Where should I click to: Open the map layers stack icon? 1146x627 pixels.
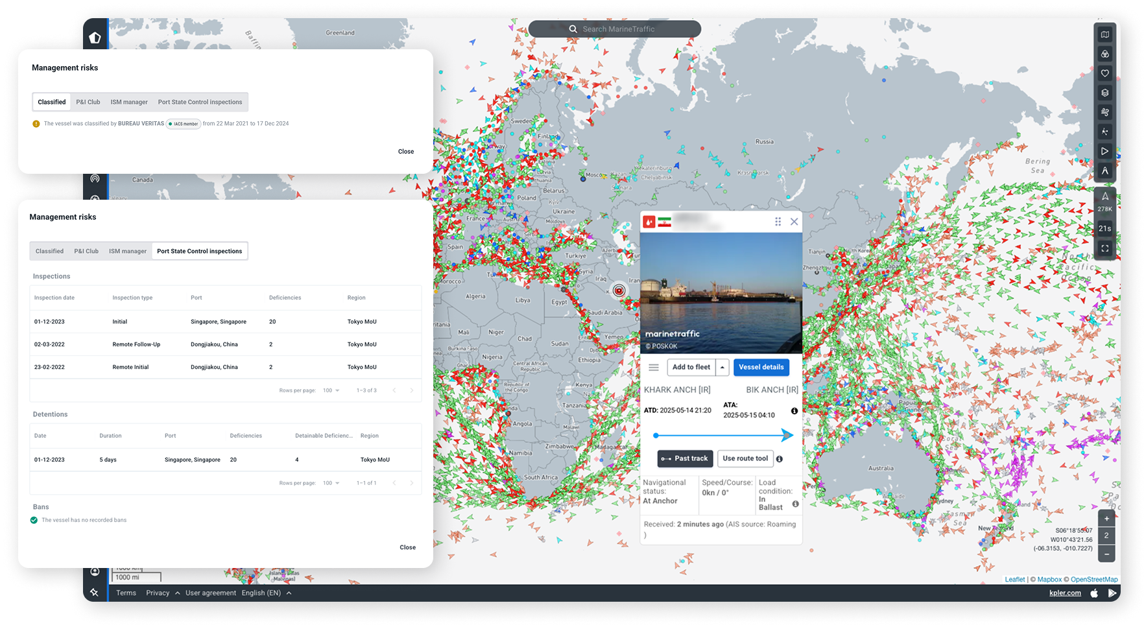pyautogui.click(x=1105, y=93)
